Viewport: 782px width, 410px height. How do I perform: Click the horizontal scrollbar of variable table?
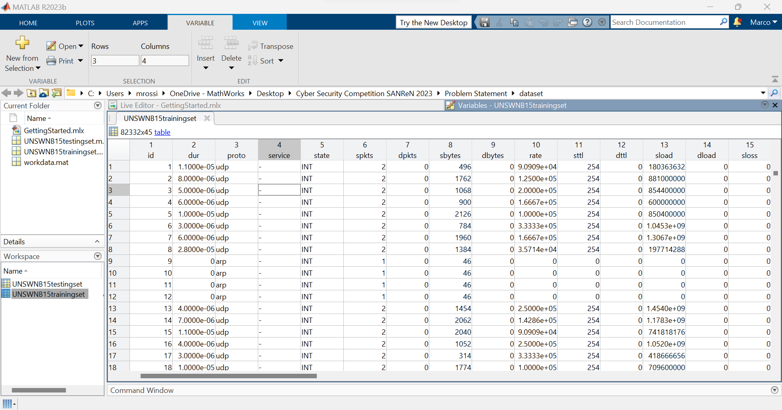click(x=228, y=376)
